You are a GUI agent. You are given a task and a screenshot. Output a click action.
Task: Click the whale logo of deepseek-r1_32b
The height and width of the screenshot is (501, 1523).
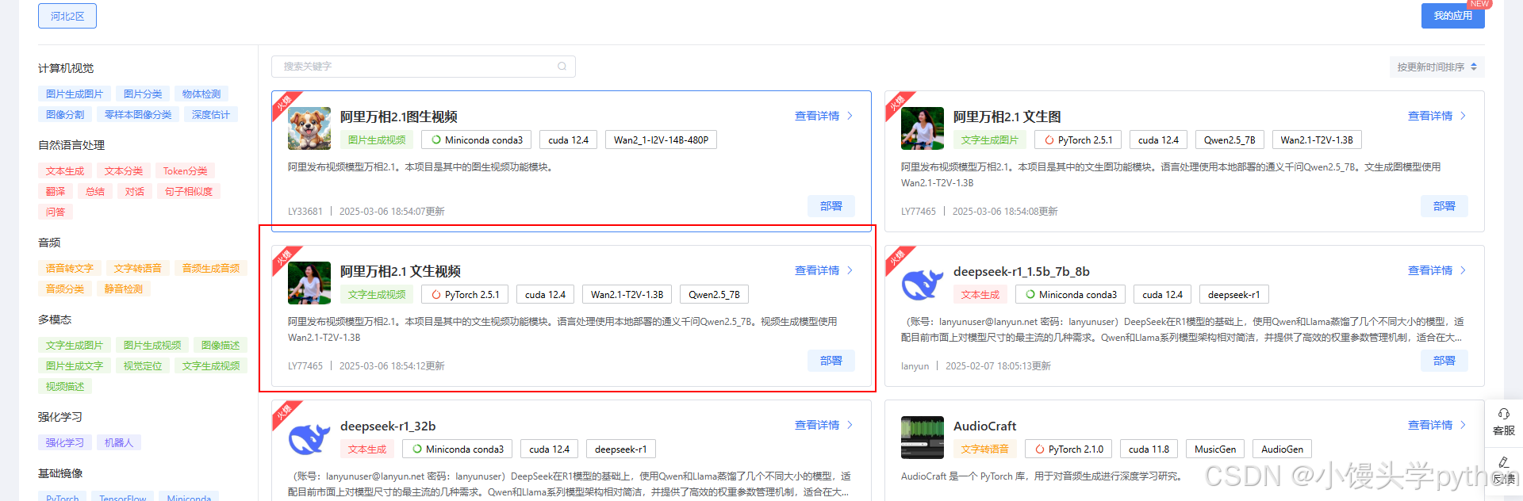(309, 438)
